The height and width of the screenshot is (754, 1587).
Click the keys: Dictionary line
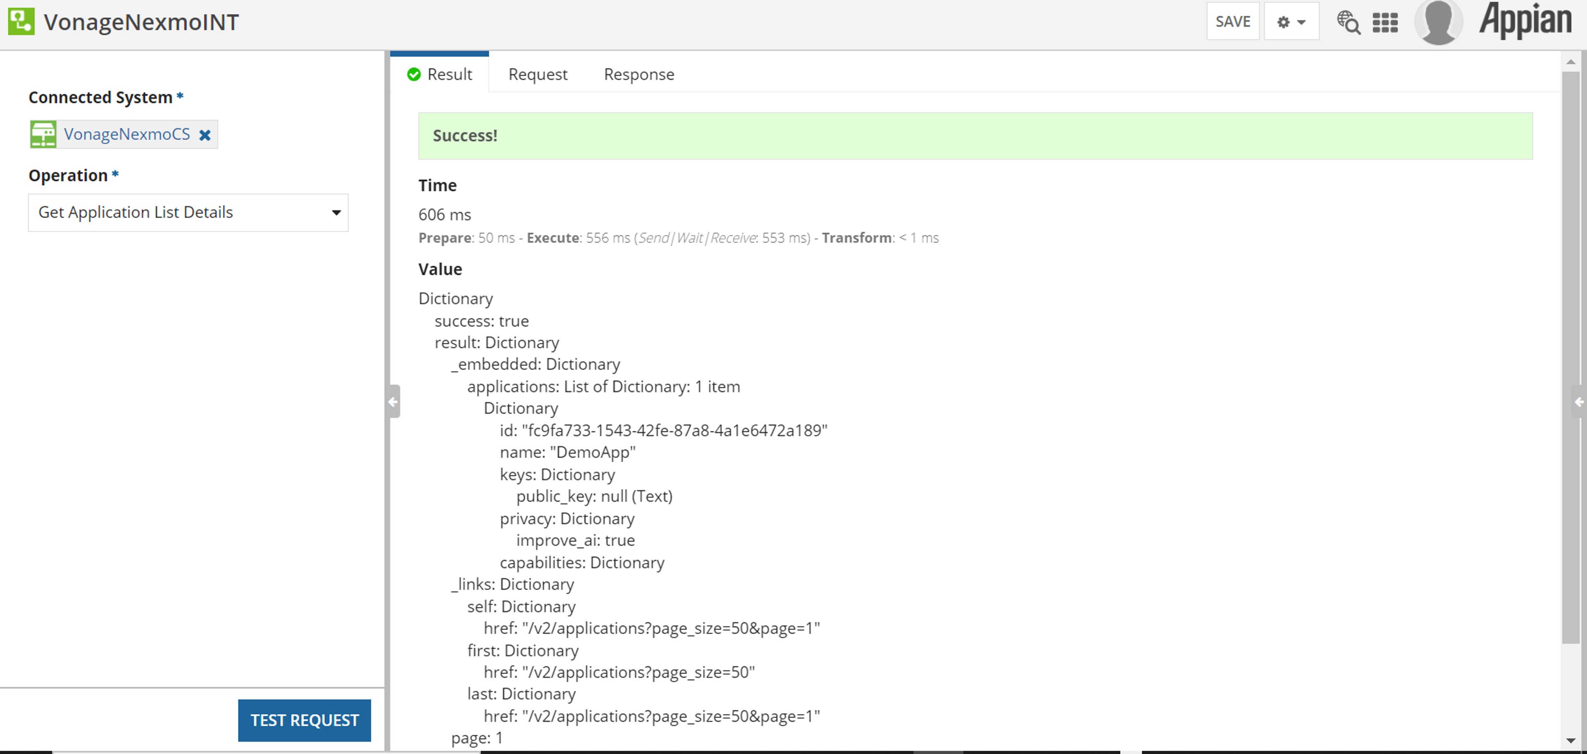[558, 474]
